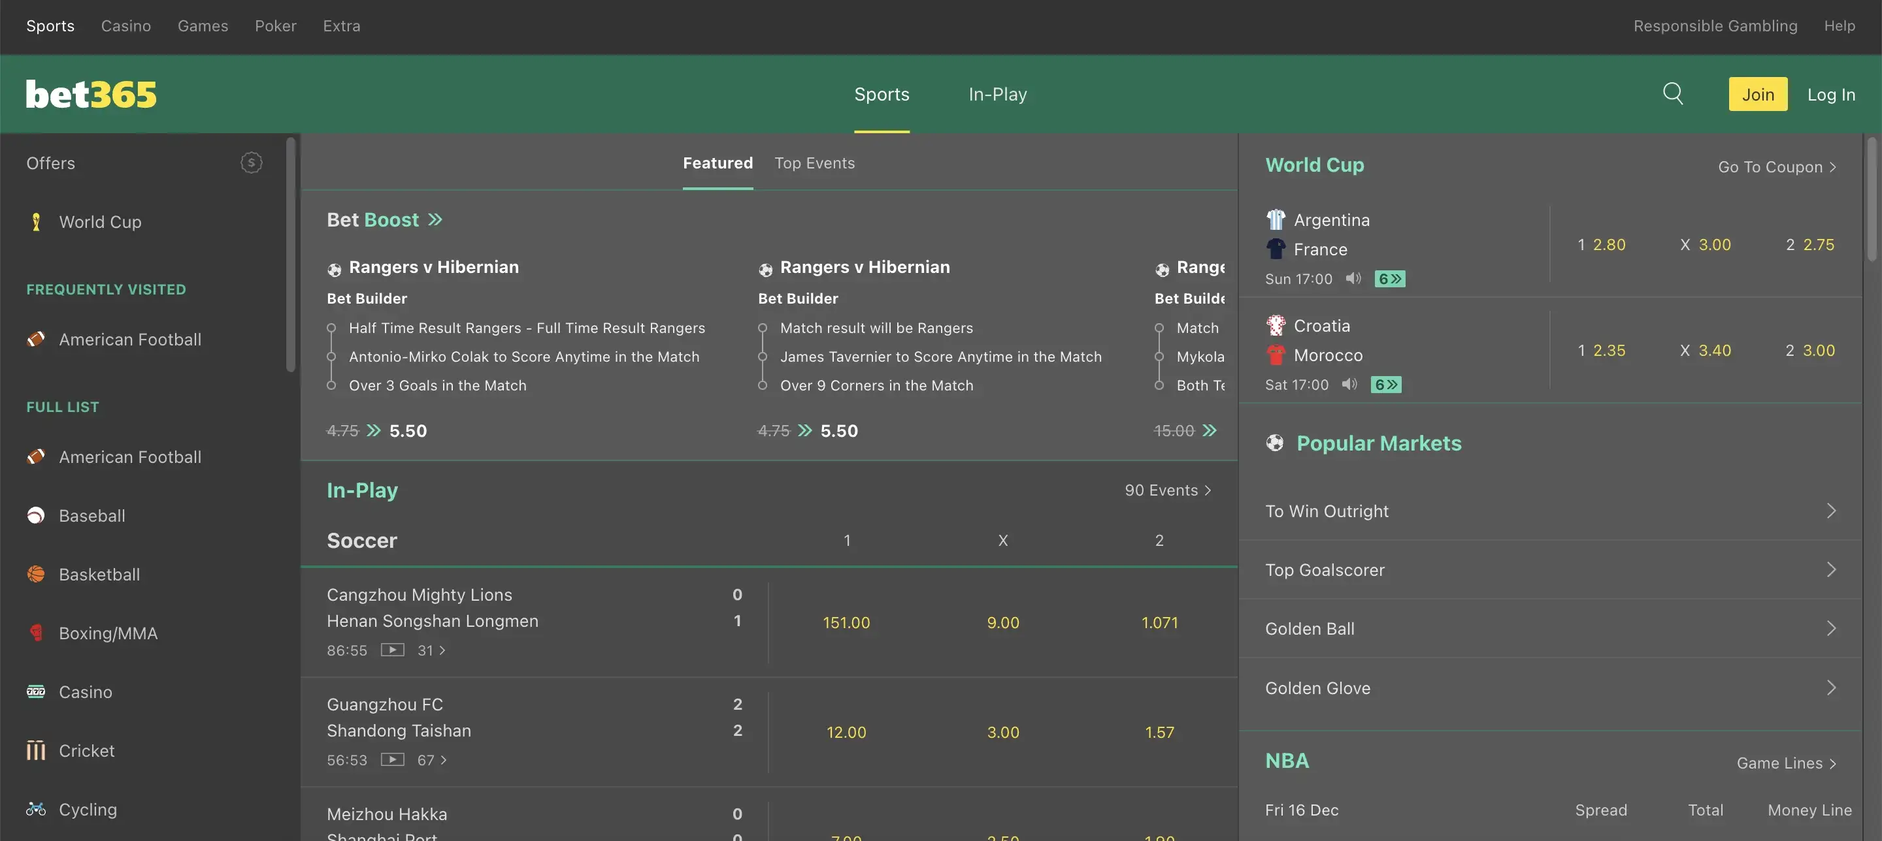Viewport: 1882px width, 841px height.
Task: Click the yellow Join button
Action: pos(1758,94)
